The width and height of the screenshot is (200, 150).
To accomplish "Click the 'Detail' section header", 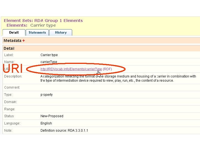I will 9,48.
